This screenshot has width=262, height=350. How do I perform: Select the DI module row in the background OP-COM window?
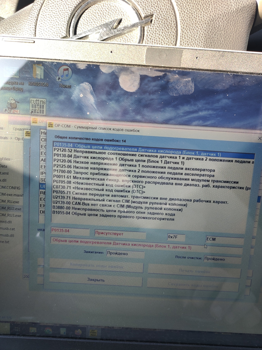click(x=43, y=212)
